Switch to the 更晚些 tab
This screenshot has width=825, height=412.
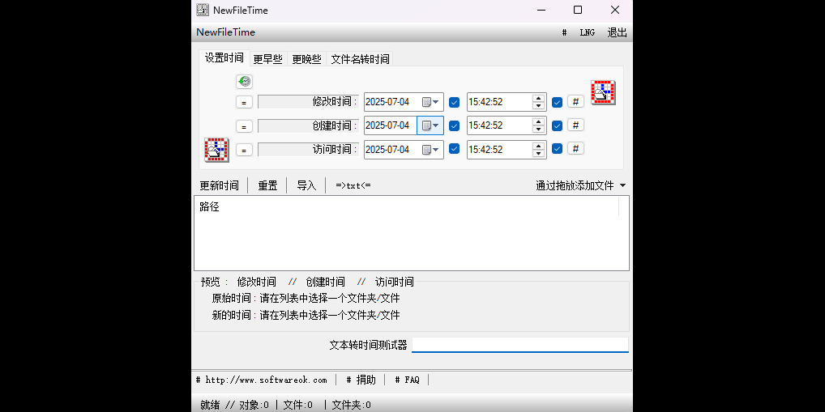coord(307,59)
